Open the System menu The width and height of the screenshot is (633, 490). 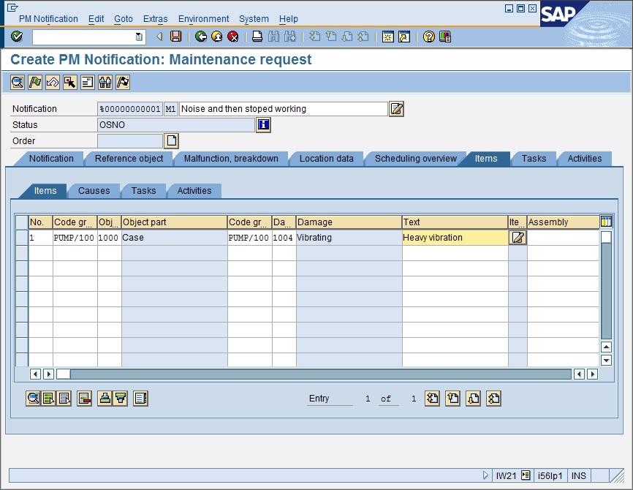254,19
